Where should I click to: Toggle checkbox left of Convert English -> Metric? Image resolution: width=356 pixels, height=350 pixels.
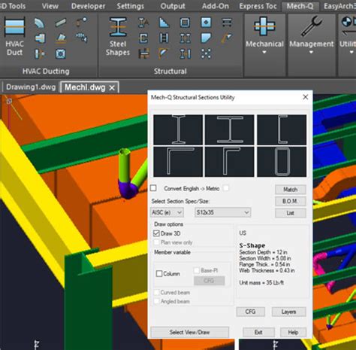[153, 188]
